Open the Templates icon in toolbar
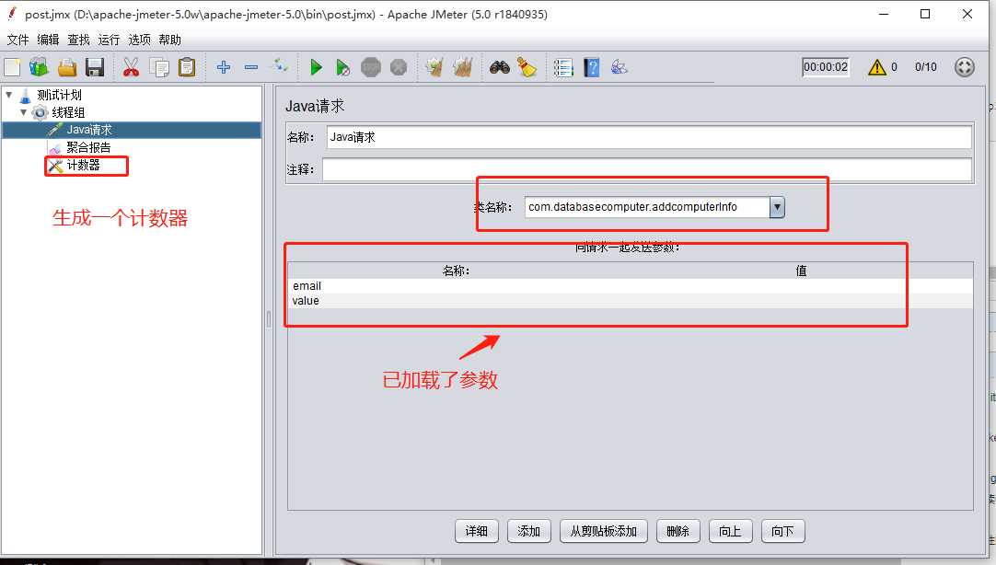The image size is (996, 565). click(39, 67)
